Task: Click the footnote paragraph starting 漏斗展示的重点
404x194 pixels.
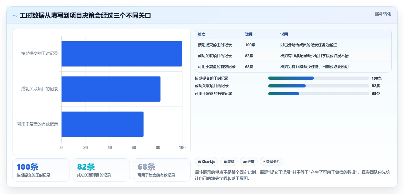Action: click(x=292, y=176)
